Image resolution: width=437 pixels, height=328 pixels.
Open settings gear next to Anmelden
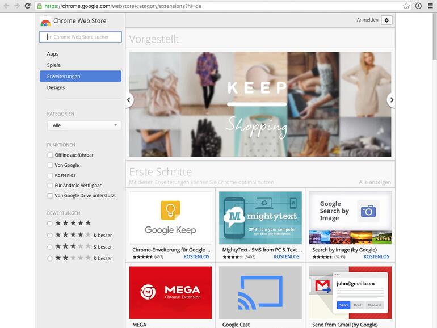point(386,20)
